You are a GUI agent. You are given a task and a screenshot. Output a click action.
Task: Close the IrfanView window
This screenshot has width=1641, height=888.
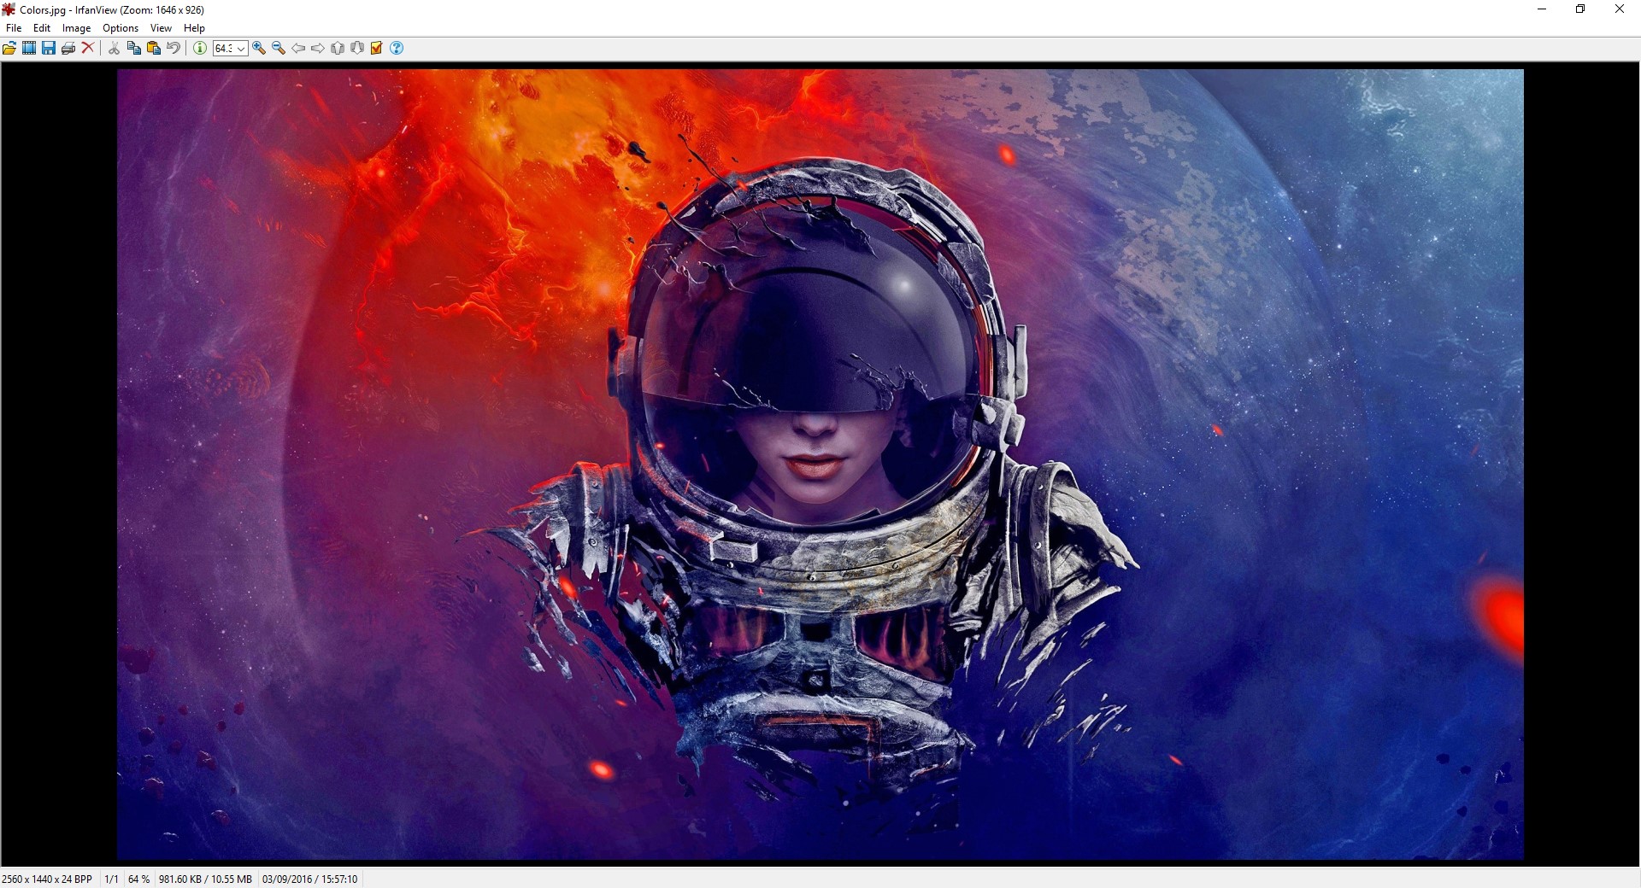click(x=1620, y=9)
